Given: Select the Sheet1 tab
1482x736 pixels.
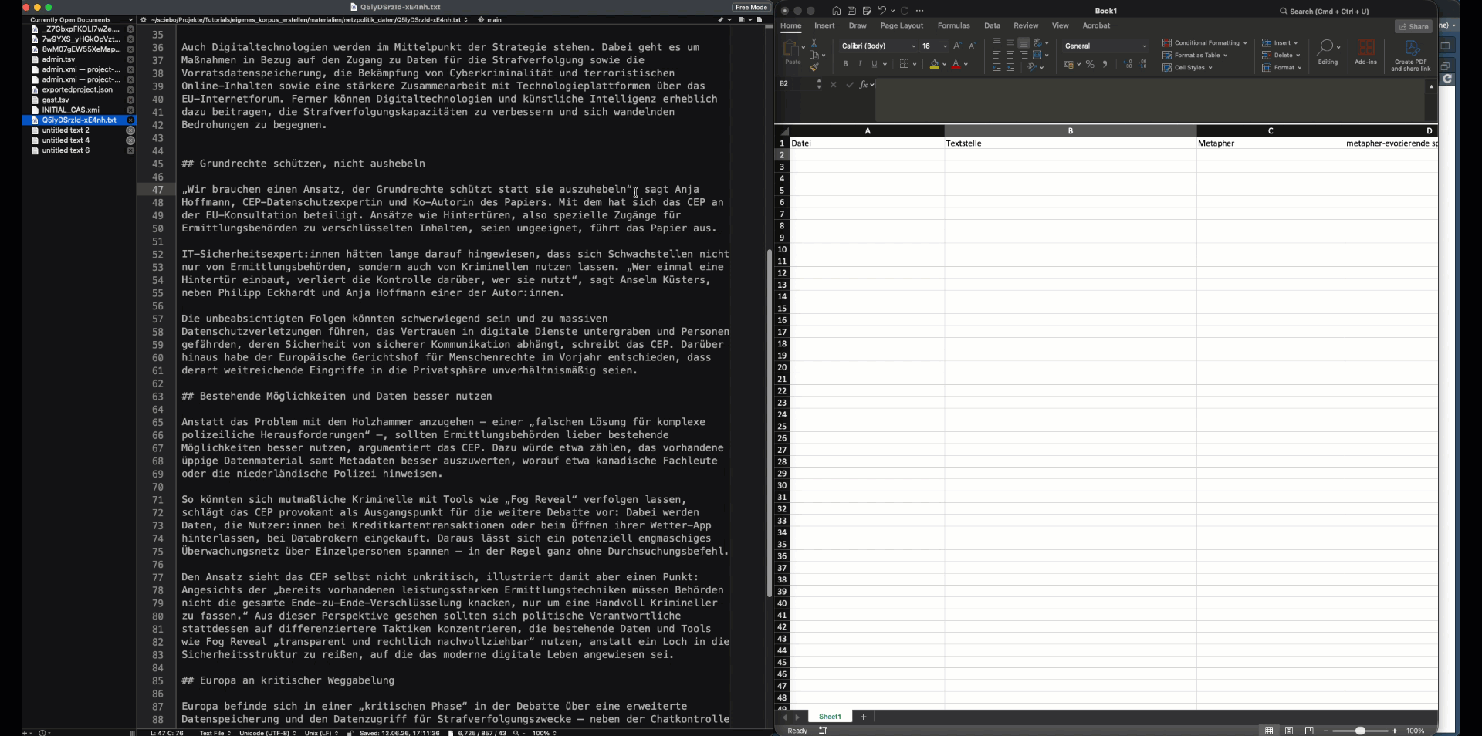Looking at the screenshot, I should coord(830,717).
